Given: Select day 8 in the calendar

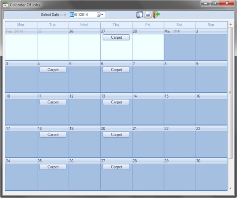Looking at the screenshot, I should (180, 77).
